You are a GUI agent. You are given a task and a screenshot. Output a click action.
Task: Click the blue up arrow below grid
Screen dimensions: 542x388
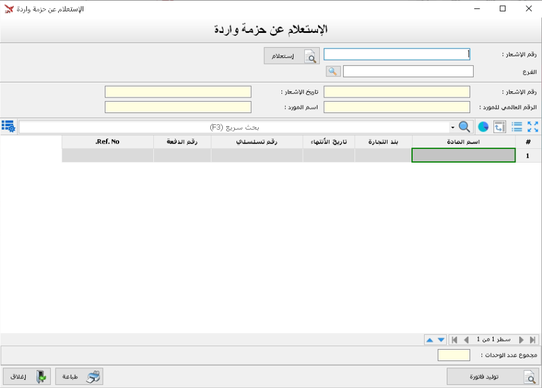[429, 340]
